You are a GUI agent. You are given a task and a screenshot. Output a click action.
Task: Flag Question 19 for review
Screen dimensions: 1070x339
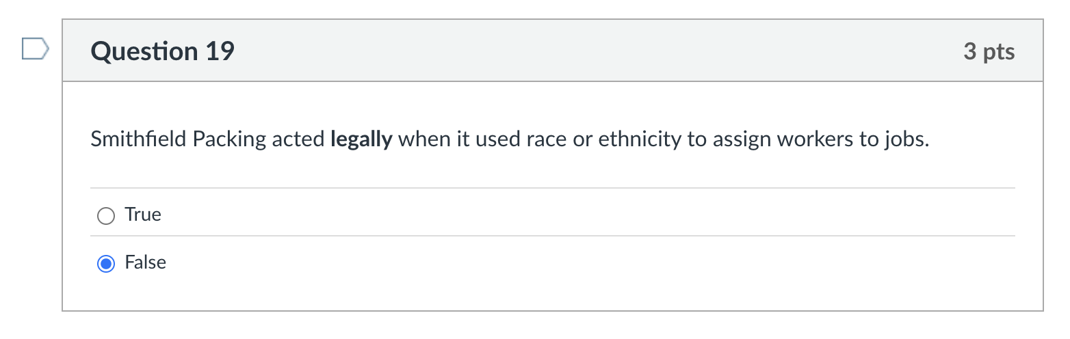35,49
